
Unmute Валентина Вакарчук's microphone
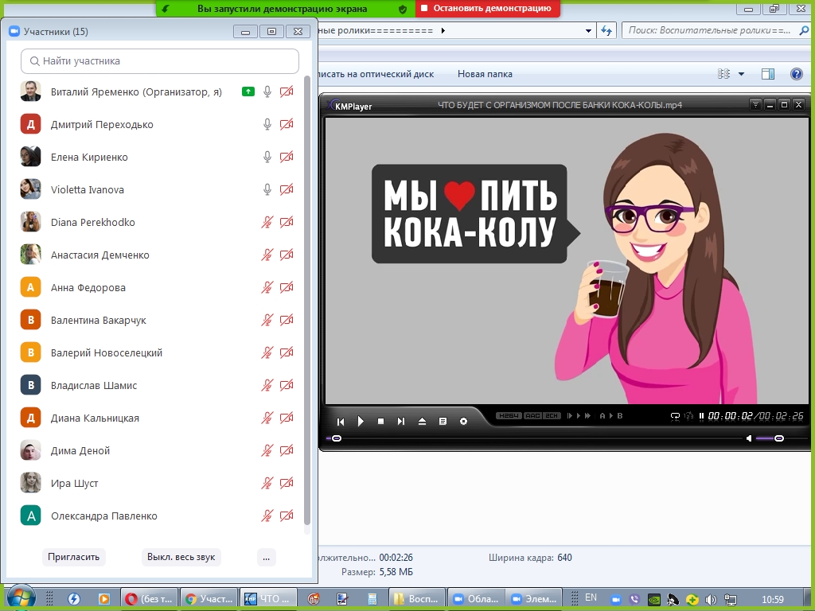[267, 320]
